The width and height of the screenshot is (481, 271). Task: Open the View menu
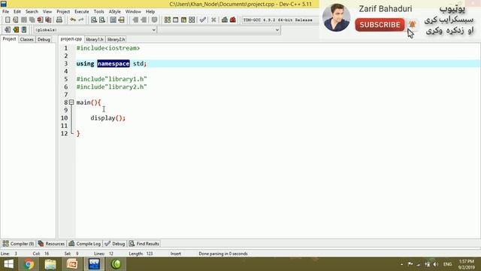tap(47, 11)
